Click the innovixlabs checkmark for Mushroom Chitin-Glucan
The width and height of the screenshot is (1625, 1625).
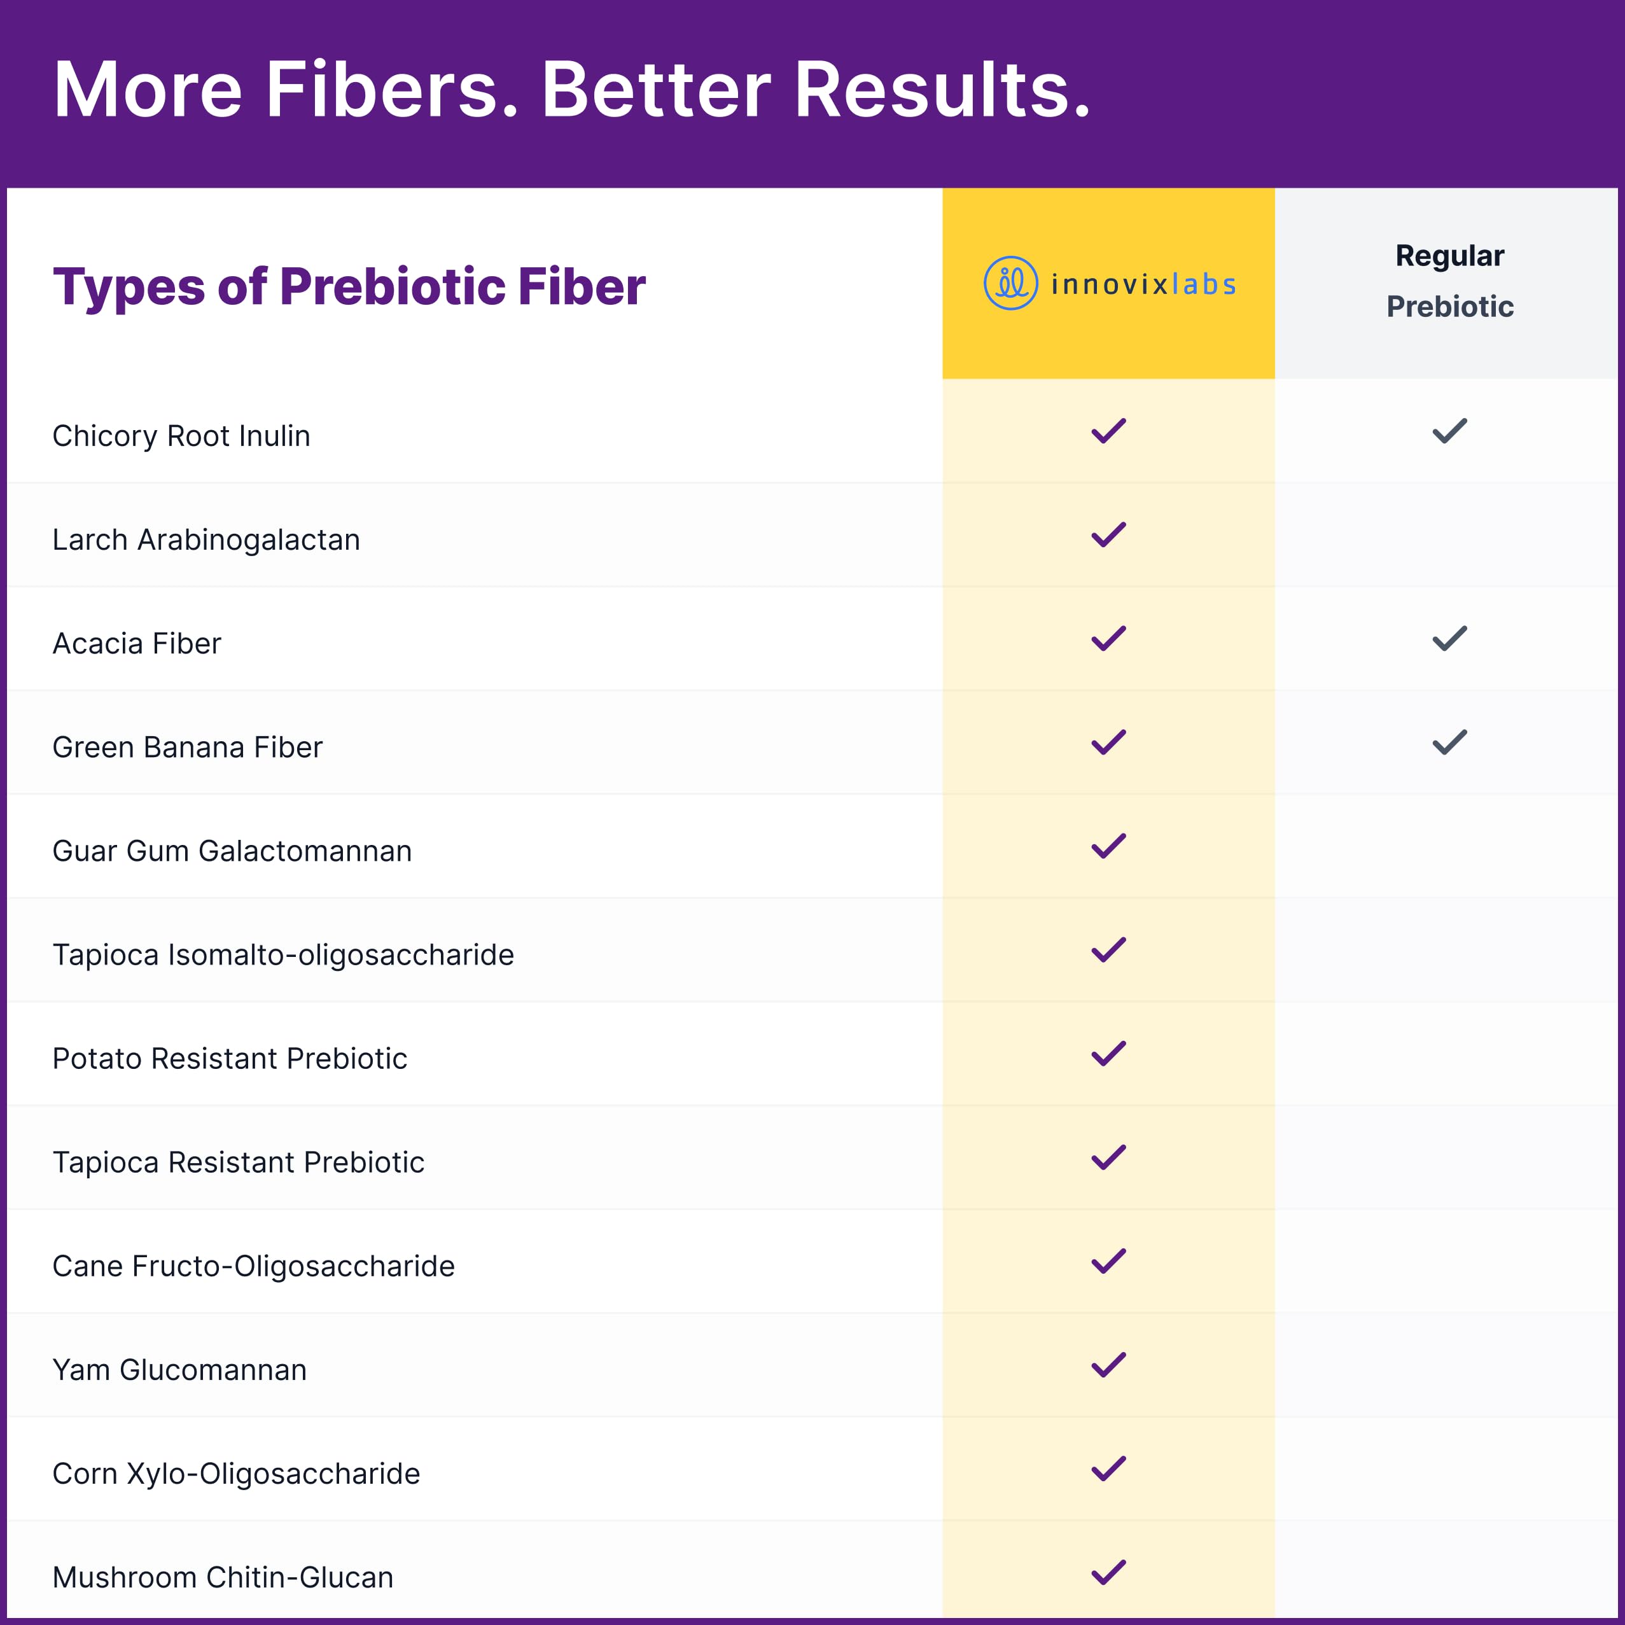click(x=1108, y=1572)
